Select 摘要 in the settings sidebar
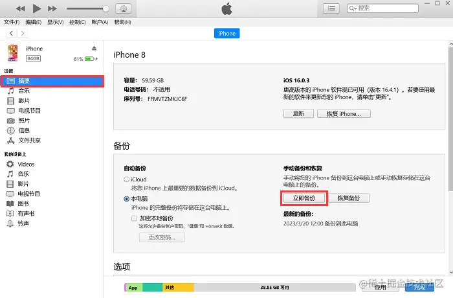 [52, 81]
